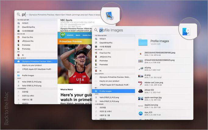The image size is (208, 130).
Task: Open 고객님의 Apple ID mail result in front window
Action: 113,85
